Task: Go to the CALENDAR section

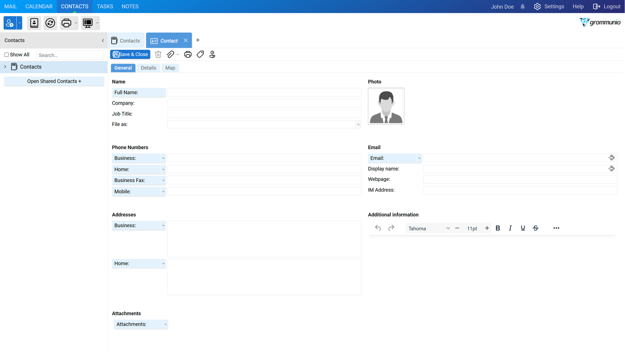Action: [39, 6]
